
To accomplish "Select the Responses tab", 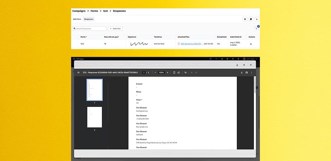I will (x=89, y=19).
